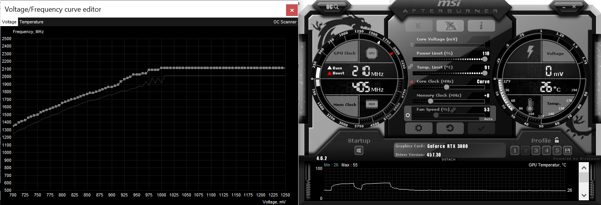Click the curve point at 700 mV

[x=13, y=125]
